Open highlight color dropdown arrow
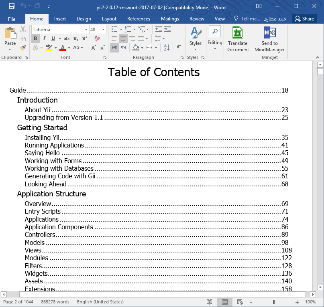The image size is (324, 307). [x=55, y=48]
